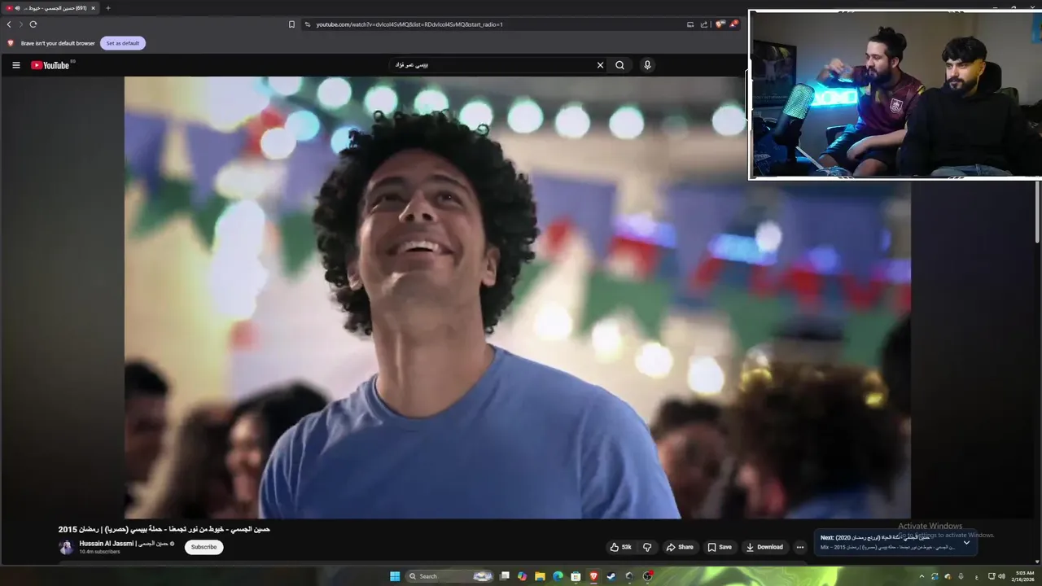The width and height of the screenshot is (1042, 586).
Task: Open picture-in-picture icon in address bar
Action: [690, 24]
